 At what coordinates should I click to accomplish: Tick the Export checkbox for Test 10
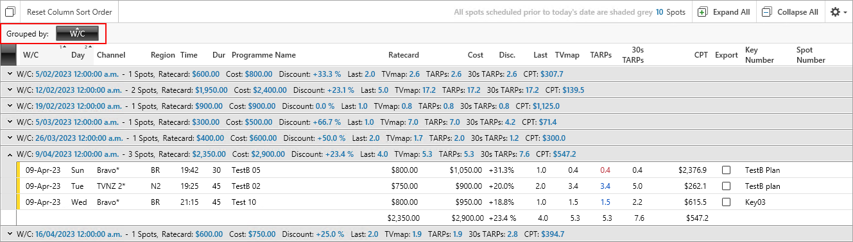[x=727, y=202]
